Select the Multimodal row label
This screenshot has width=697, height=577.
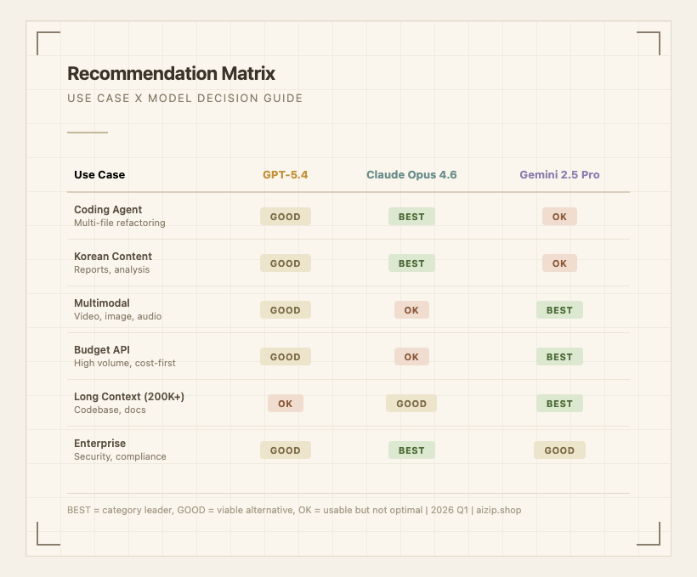(102, 303)
